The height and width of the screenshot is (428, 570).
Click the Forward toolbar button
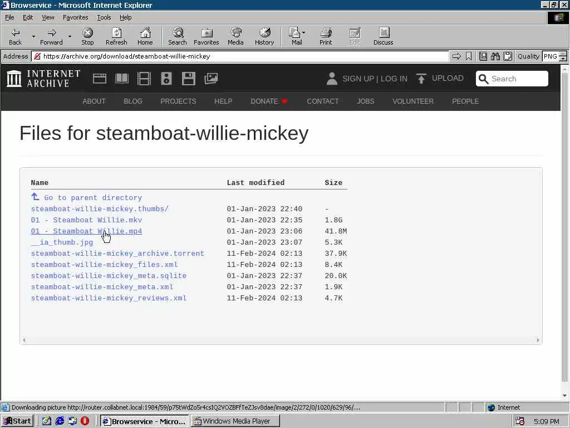point(51,36)
